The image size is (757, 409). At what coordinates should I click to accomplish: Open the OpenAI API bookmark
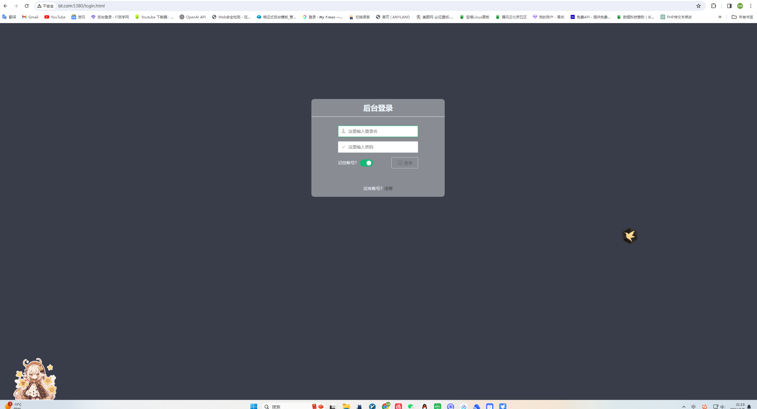pos(193,17)
